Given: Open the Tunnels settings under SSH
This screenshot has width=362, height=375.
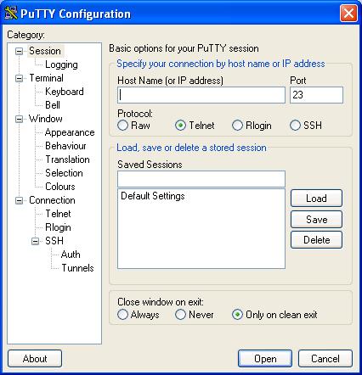Looking at the screenshot, I should pos(77,268).
